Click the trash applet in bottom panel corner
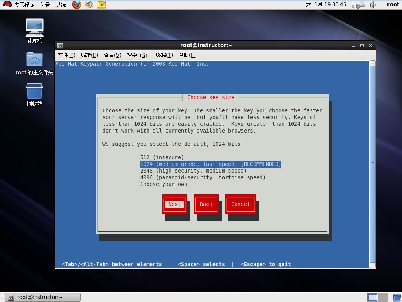The height and width of the screenshot is (302, 402). point(397,297)
